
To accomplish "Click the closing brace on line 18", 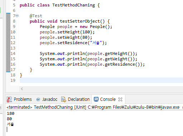I will click(x=21, y=75).
